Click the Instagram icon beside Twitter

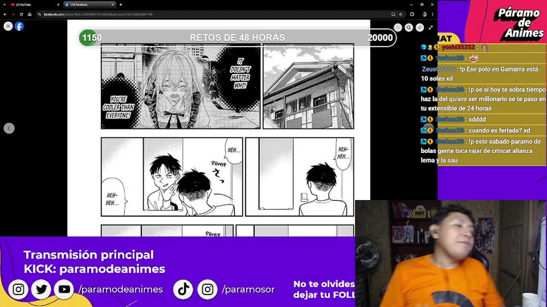18,290
